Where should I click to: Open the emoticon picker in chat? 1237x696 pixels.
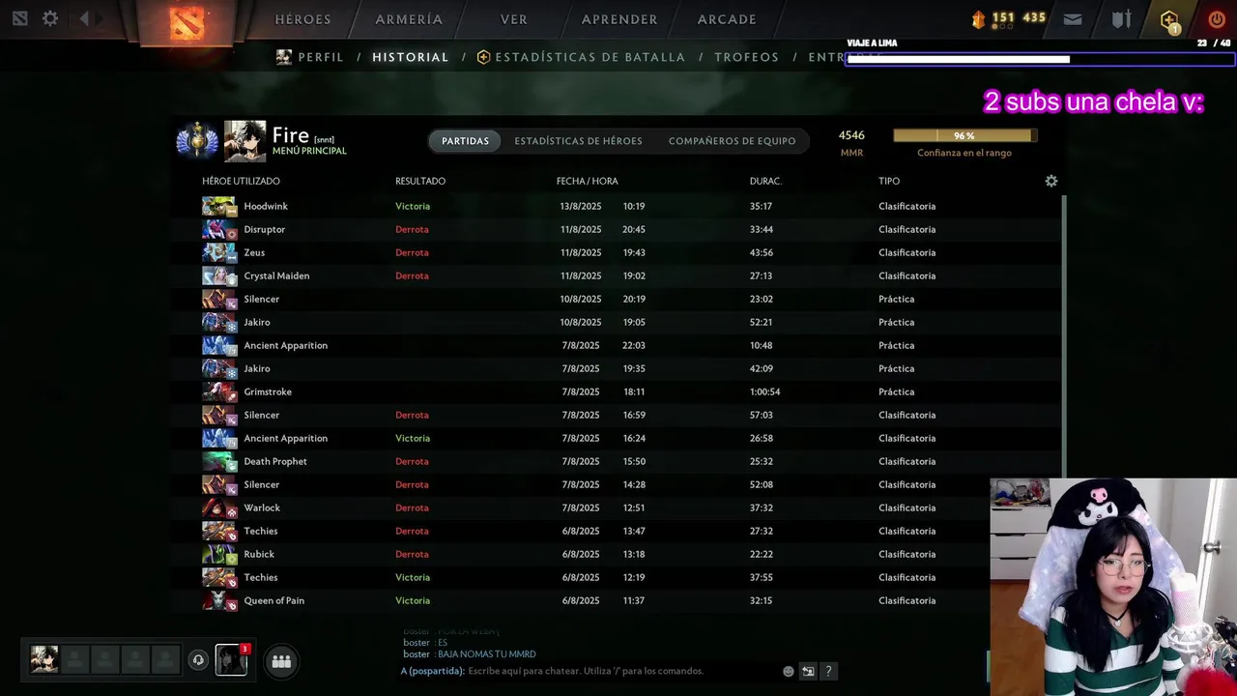click(789, 671)
